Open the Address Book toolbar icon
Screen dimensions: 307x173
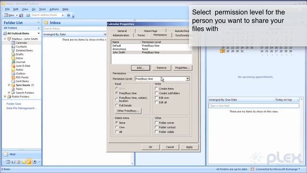pyautogui.click(x=28, y=15)
